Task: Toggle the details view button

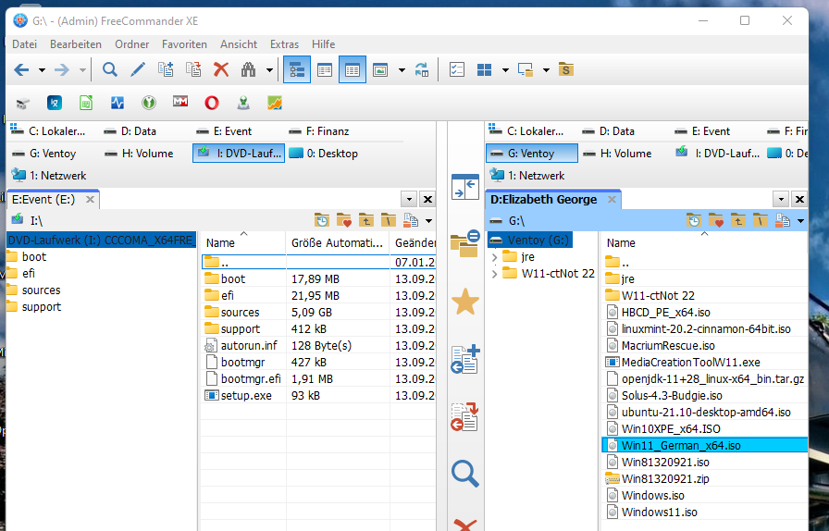Action: (x=353, y=69)
